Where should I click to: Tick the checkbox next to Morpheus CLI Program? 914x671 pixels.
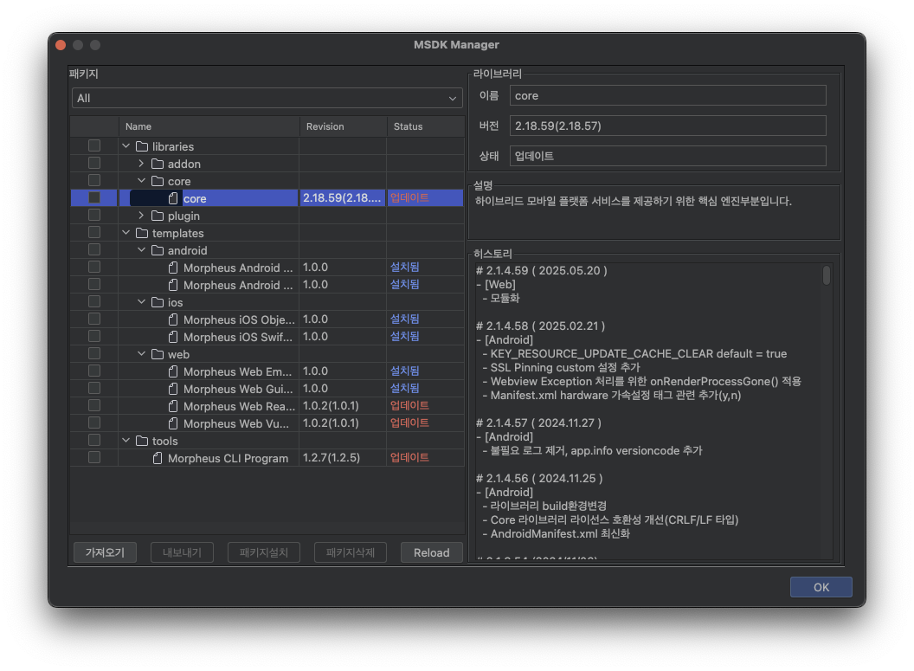(x=93, y=458)
